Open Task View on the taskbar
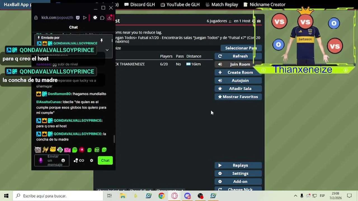 pyautogui.click(x=109, y=196)
